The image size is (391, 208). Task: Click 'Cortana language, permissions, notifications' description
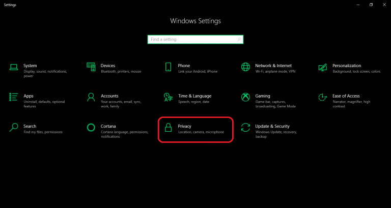(x=125, y=134)
